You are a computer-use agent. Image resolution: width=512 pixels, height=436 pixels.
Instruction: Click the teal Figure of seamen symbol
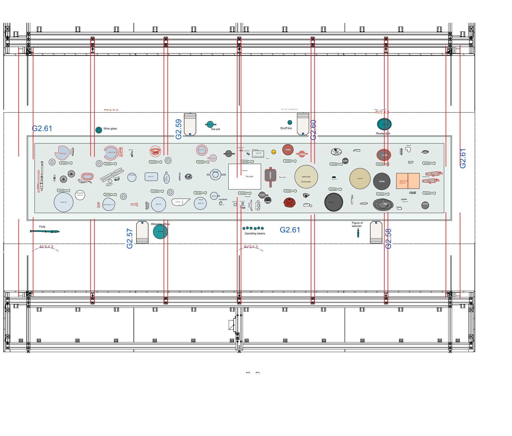[x=358, y=233]
